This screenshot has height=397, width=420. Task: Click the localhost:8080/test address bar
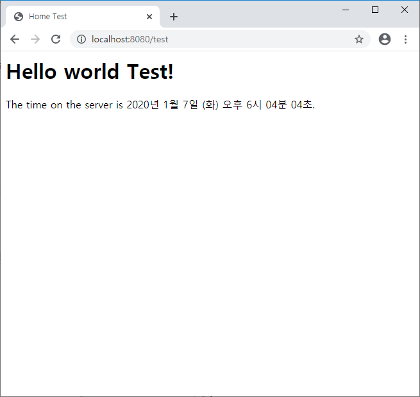coord(220,39)
